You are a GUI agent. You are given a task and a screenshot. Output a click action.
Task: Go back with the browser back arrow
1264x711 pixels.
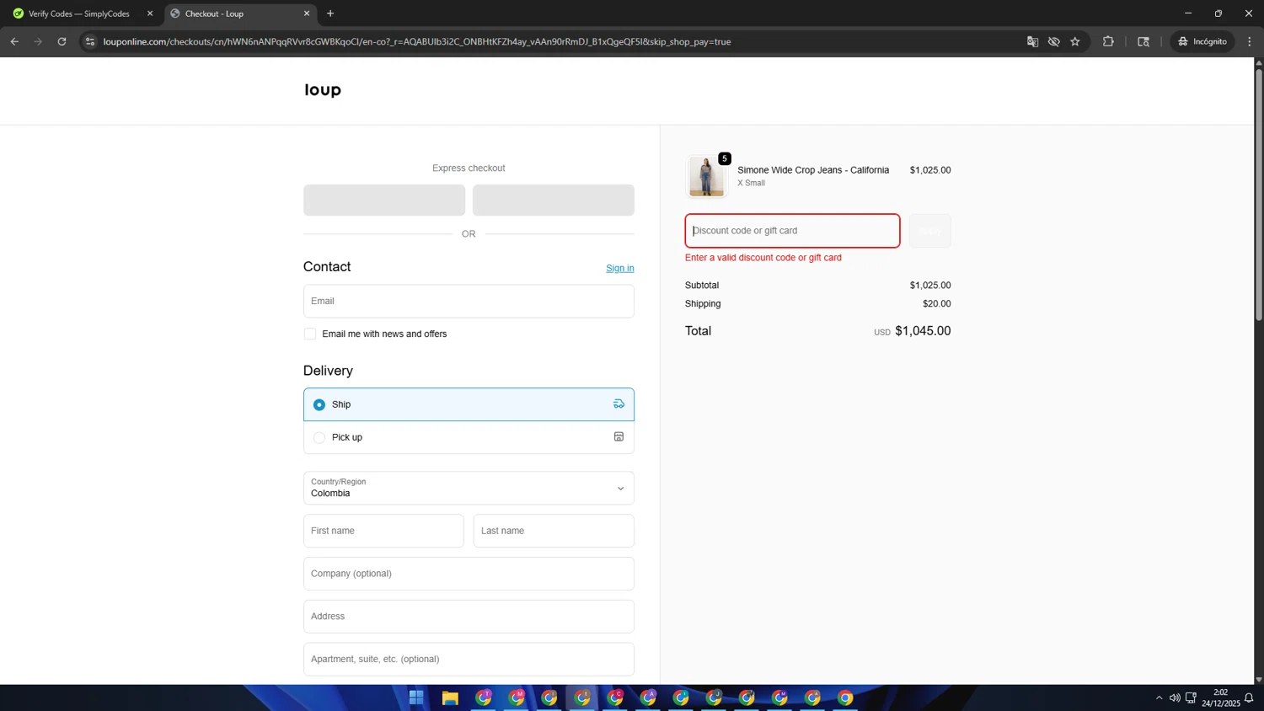click(14, 41)
